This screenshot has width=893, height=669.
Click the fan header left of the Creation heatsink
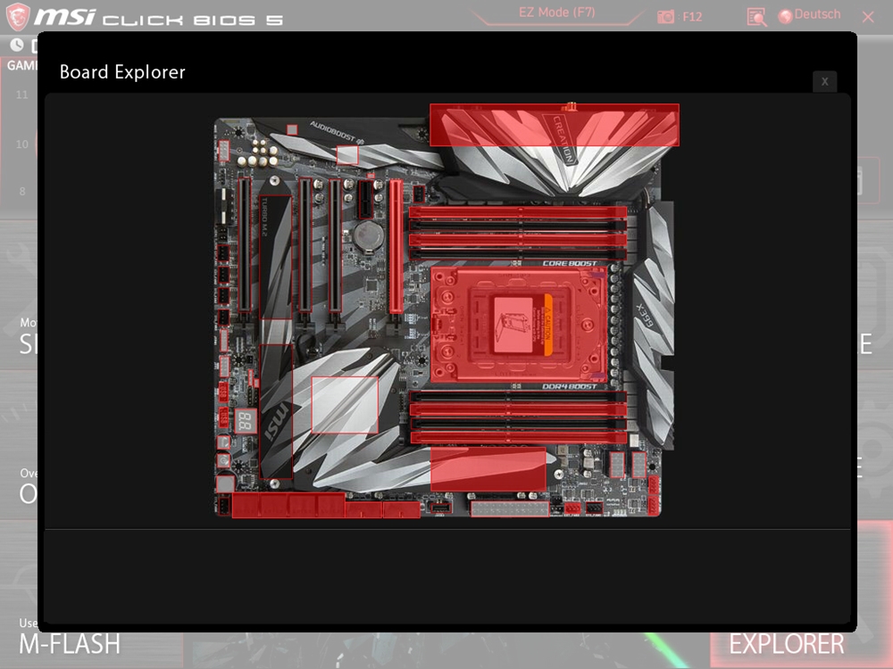[x=419, y=194]
